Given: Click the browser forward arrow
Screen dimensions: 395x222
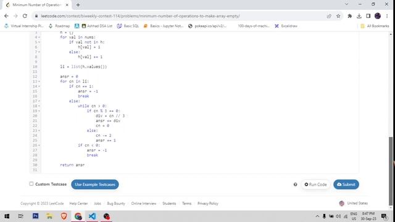Looking at the screenshot, I should pos(15,16).
